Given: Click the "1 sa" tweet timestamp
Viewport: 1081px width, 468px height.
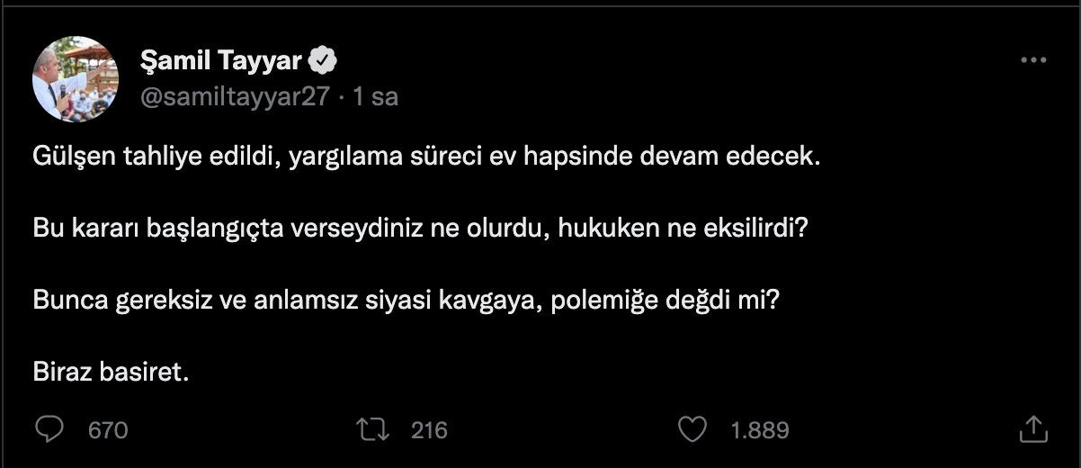Looking at the screenshot, I should click(376, 96).
